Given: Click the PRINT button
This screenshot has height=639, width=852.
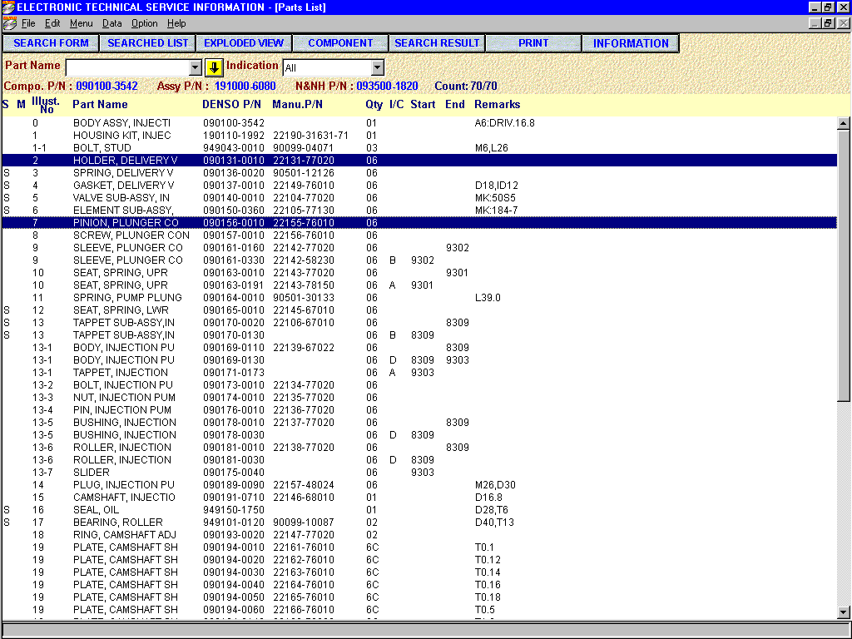Looking at the screenshot, I should point(533,43).
